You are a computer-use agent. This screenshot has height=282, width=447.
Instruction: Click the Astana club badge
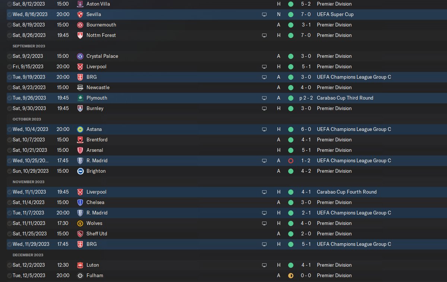pyautogui.click(x=80, y=129)
